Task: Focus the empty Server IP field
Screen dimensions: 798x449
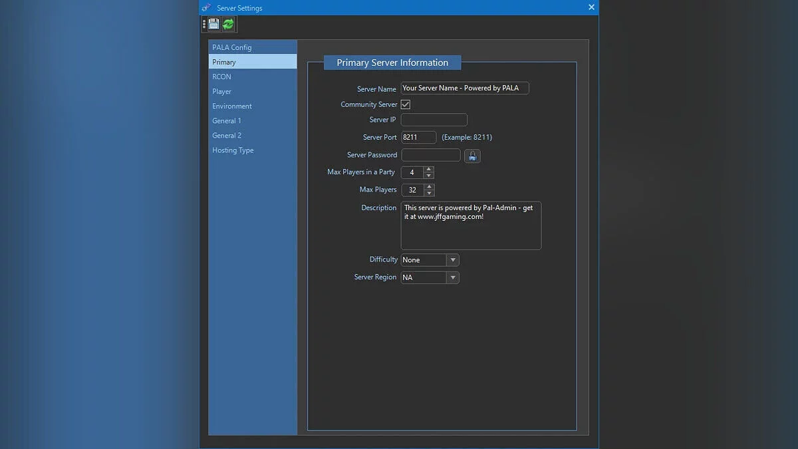Action: (434, 120)
